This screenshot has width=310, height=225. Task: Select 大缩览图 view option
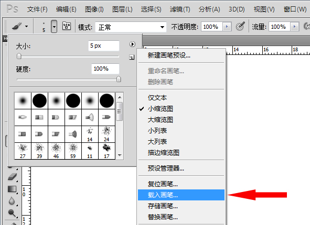tap(181, 120)
